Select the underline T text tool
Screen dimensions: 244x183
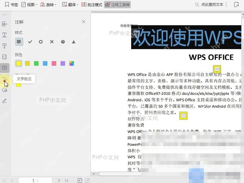click(x=5, y=35)
